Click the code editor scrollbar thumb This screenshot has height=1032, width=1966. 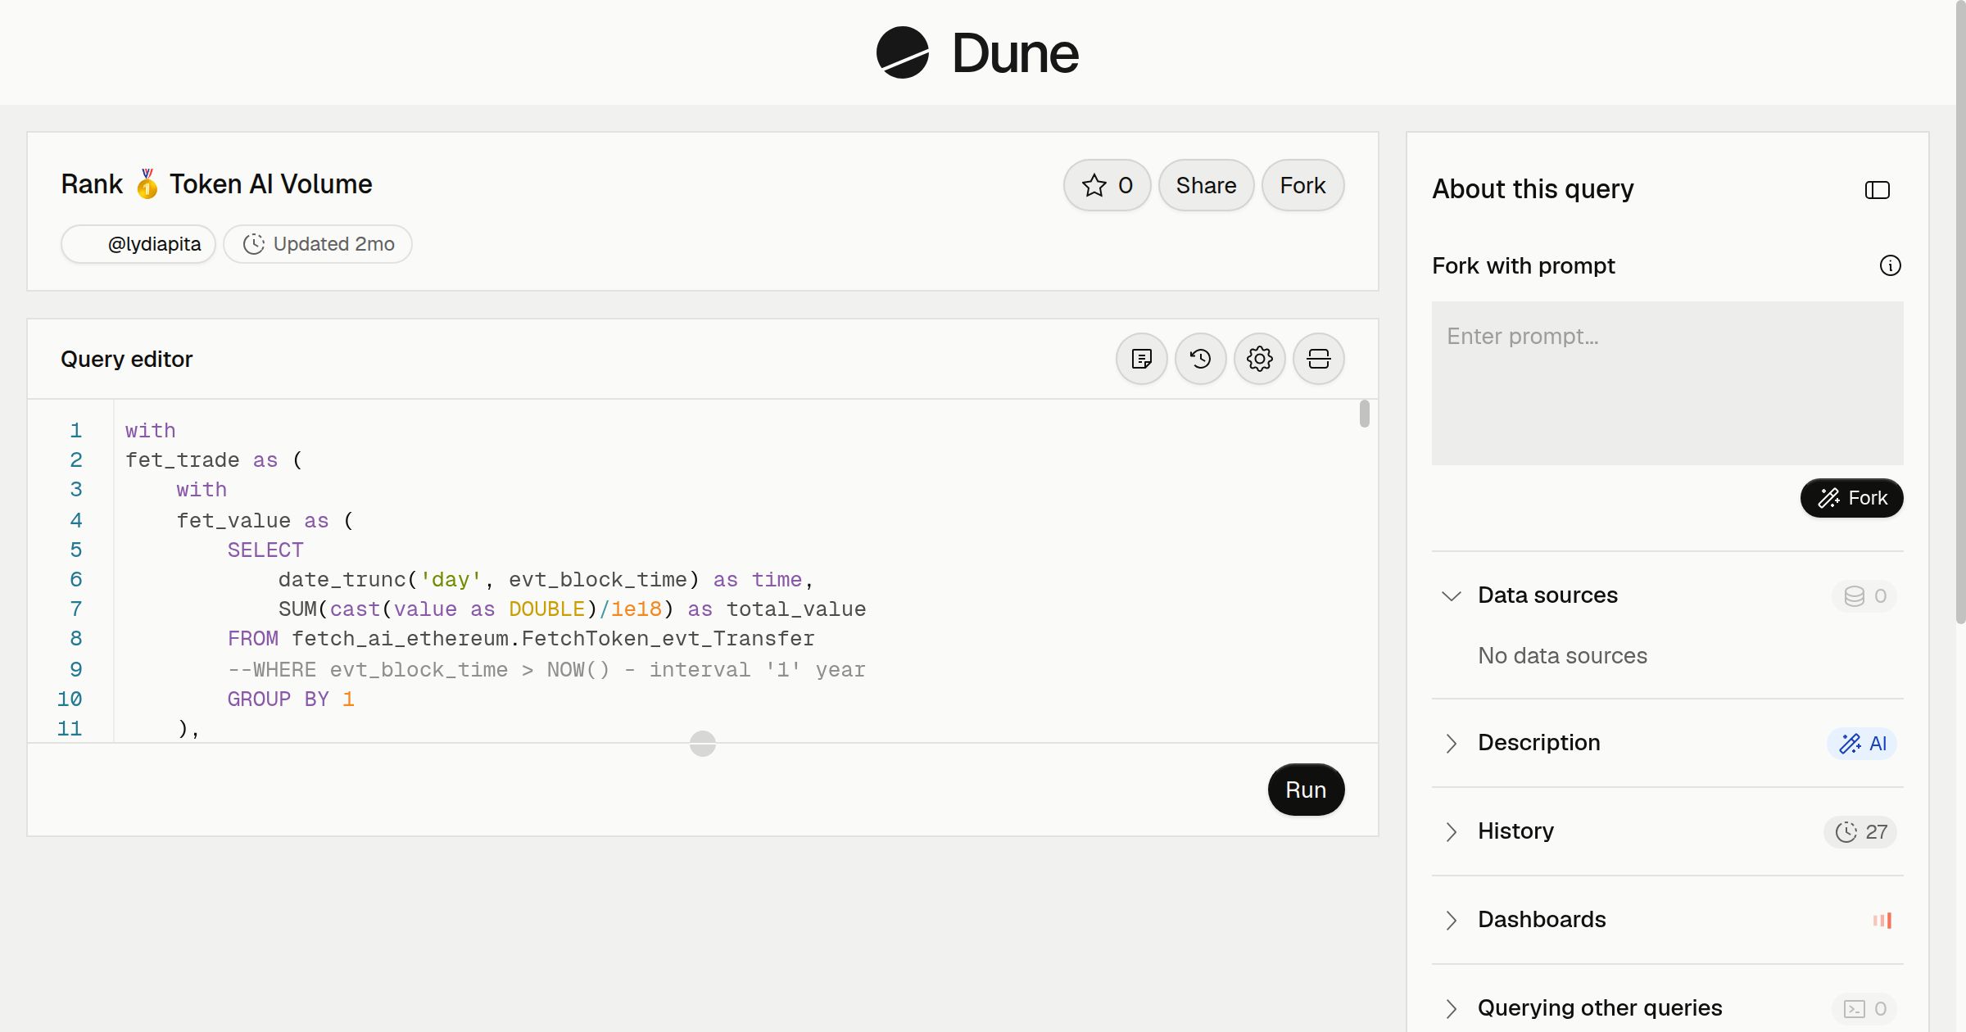tap(1364, 414)
